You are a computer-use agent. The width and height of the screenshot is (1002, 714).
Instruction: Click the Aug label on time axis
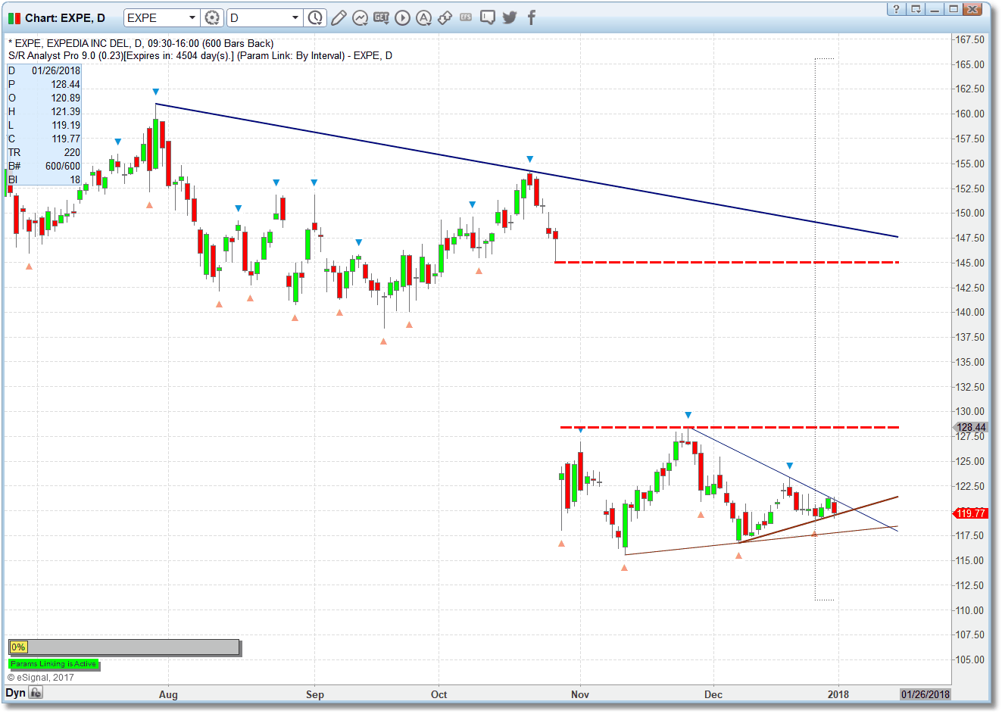click(x=168, y=694)
